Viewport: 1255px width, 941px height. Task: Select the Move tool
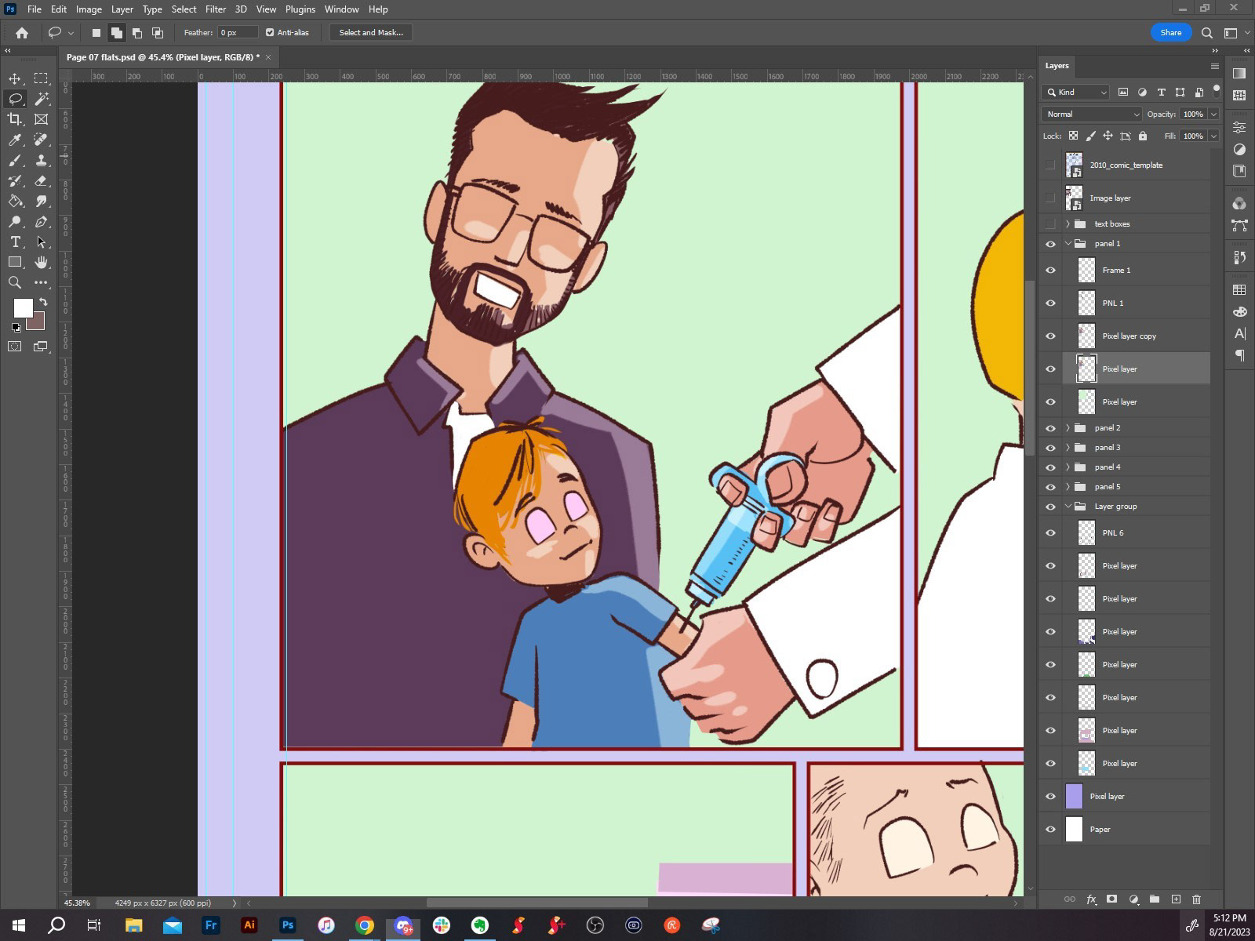(15, 78)
